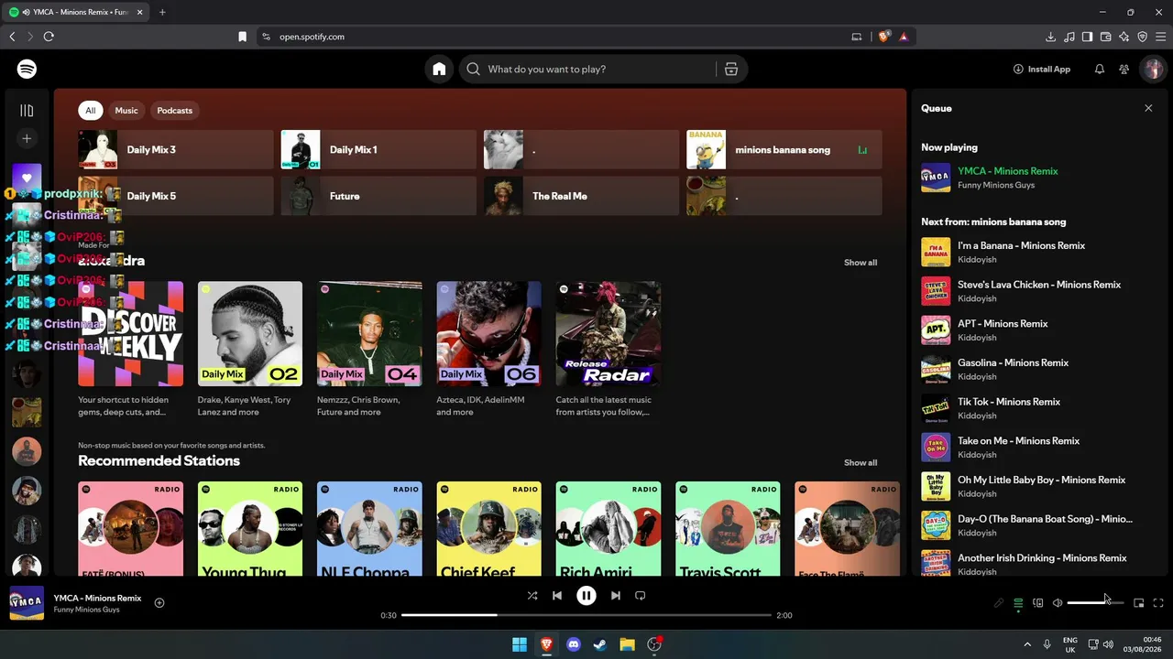
Task: Click Show all for Made For section
Action: point(861,263)
